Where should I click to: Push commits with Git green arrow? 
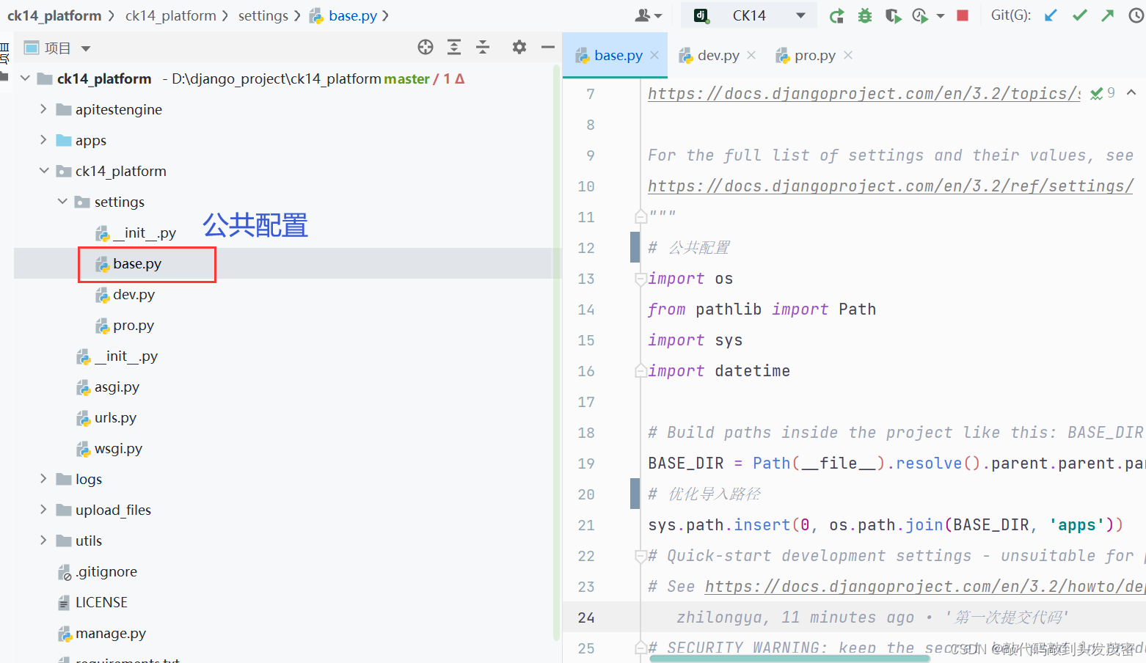(1108, 15)
